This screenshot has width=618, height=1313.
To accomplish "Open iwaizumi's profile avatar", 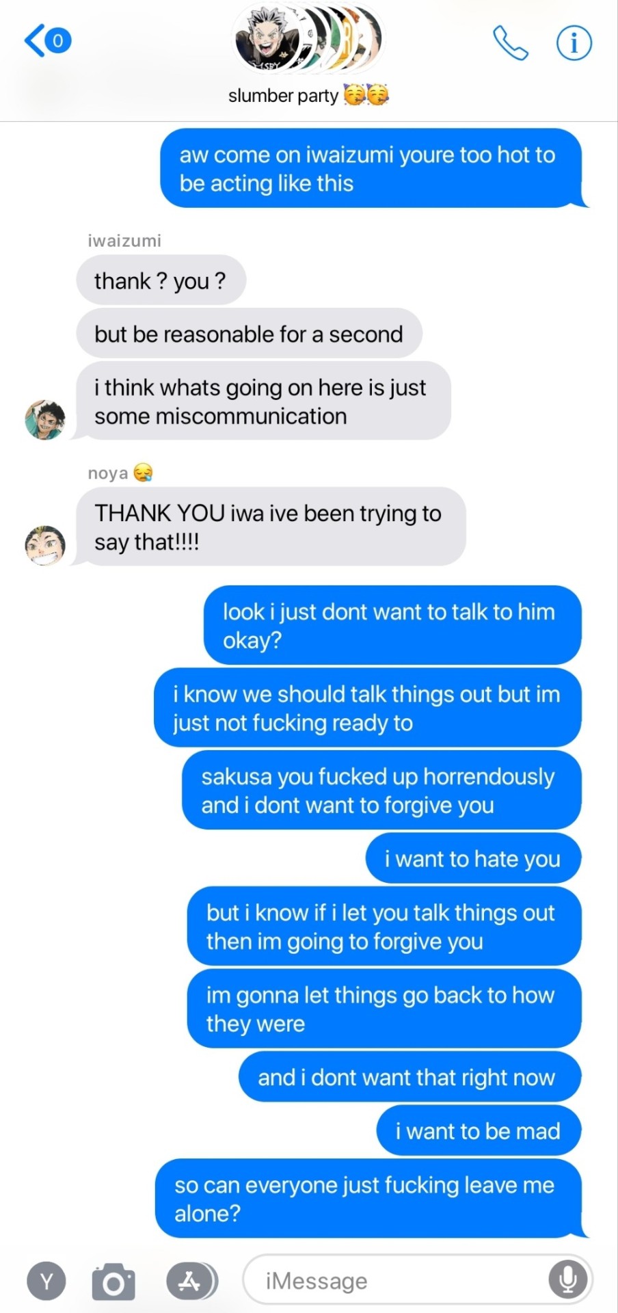I will (45, 420).
